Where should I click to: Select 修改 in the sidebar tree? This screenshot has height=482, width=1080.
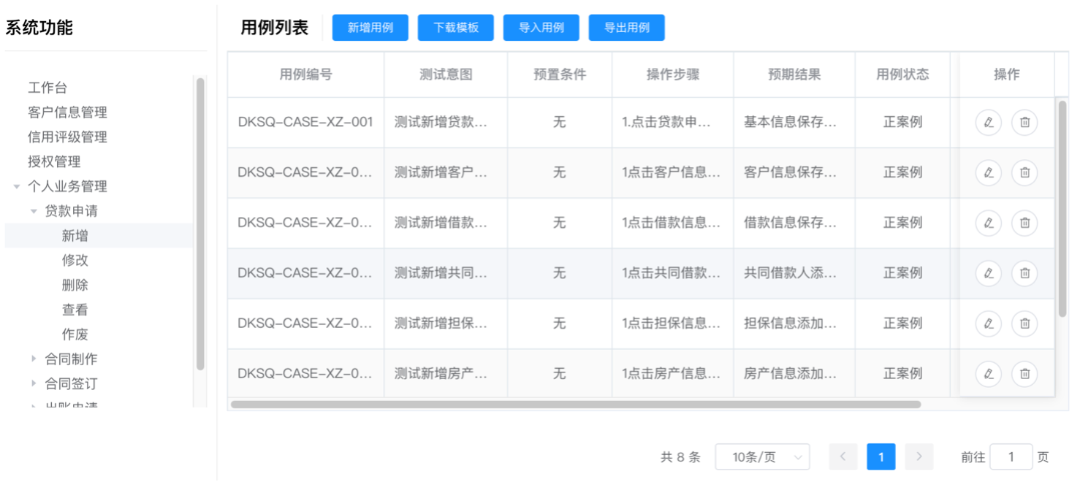75,261
